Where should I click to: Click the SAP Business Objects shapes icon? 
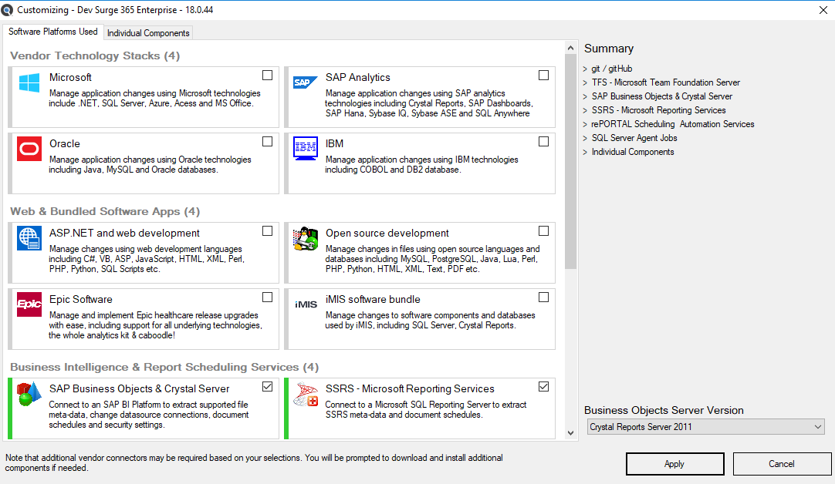click(x=29, y=394)
